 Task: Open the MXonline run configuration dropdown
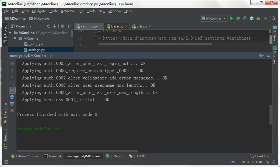213,18
